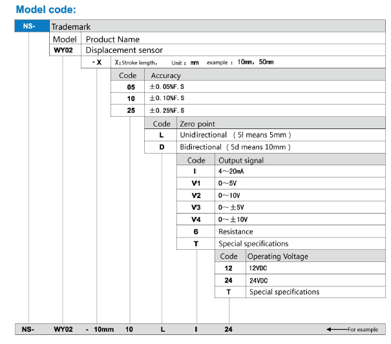Viewport: 391px width, 344px height.
Task: Click the "Product Name" column header
Action: pyautogui.click(x=112, y=39)
